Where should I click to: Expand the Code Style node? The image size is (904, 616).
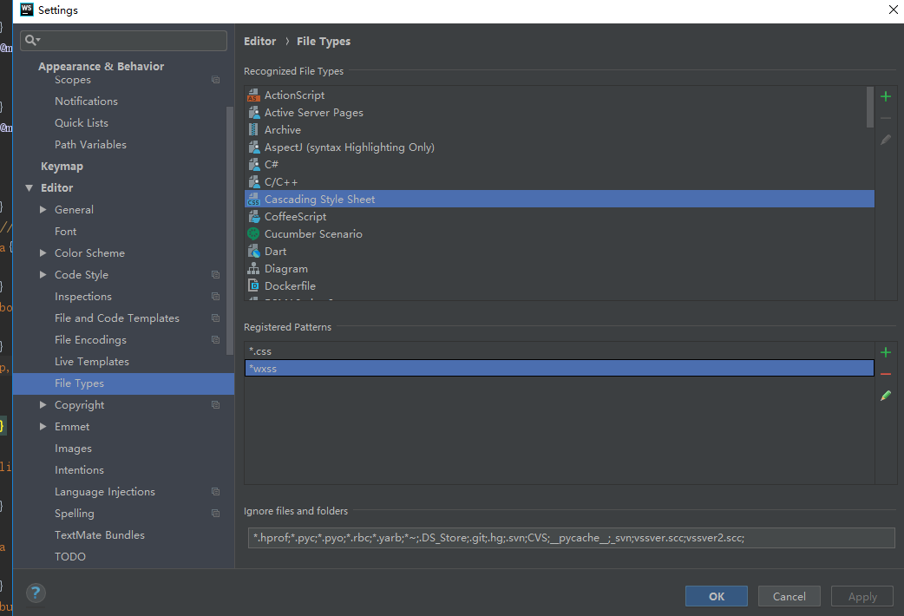point(43,274)
